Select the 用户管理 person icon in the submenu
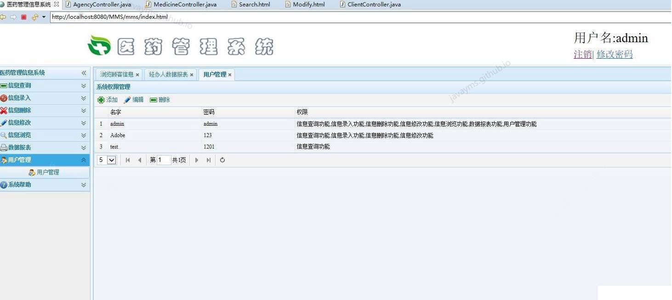The width and height of the screenshot is (672, 300). [x=31, y=172]
